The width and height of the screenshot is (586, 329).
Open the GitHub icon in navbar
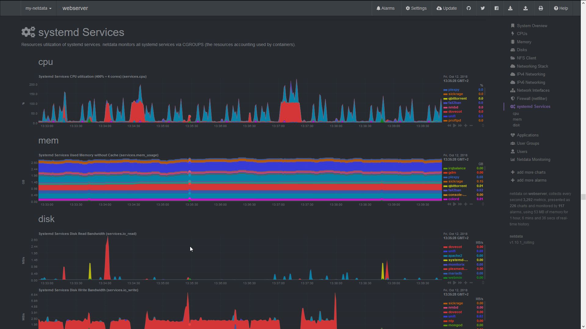[468, 8]
